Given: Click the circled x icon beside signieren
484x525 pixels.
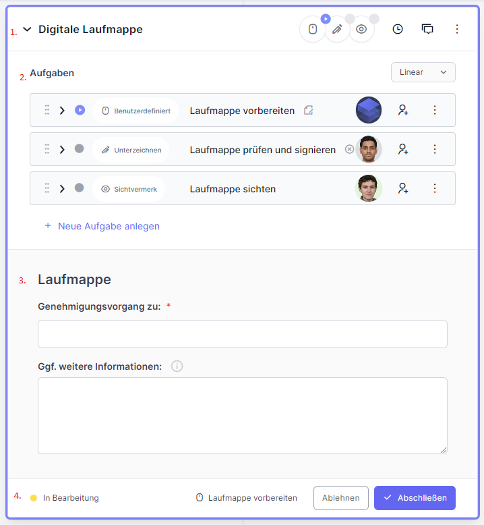Looking at the screenshot, I should point(349,149).
